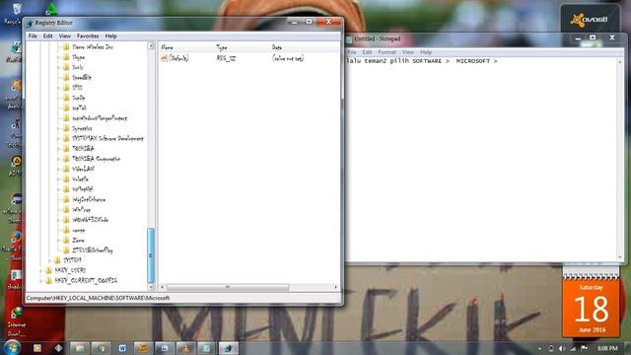Click the status bar registry path
This screenshot has height=355, width=631.
click(98, 298)
